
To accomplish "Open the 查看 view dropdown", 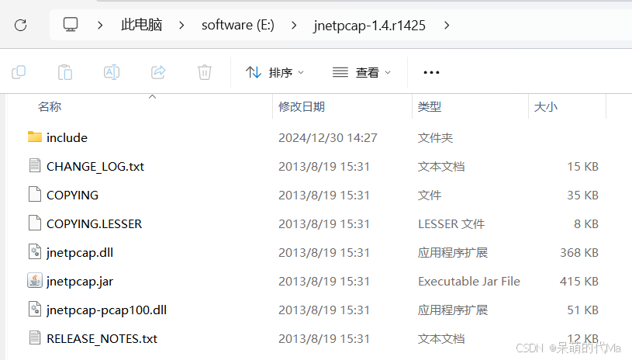I will point(361,73).
